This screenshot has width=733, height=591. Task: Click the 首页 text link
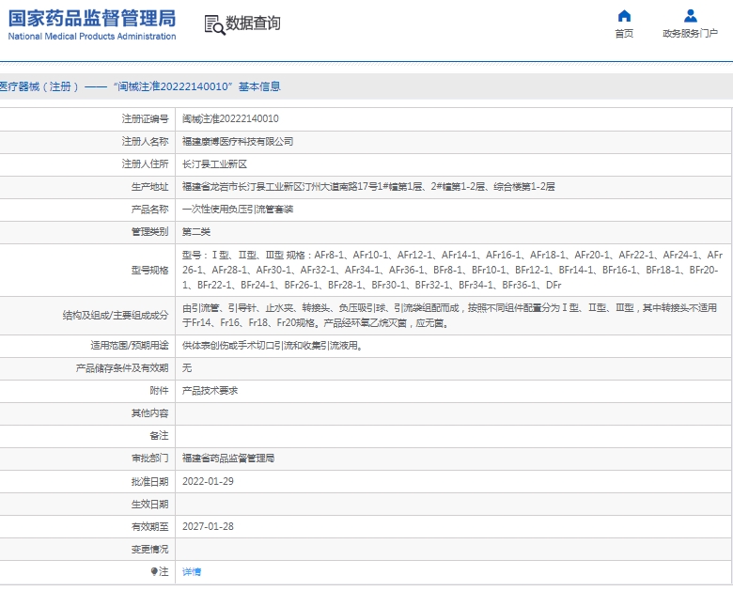(x=624, y=34)
